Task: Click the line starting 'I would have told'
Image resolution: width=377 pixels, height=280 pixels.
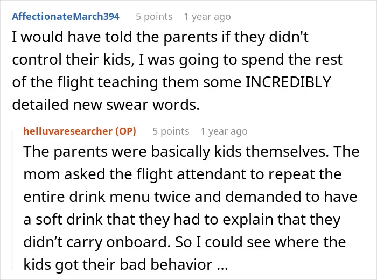Action: tap(160, 38)
